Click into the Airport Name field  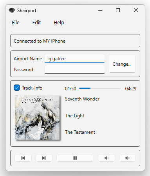click(75, 59)
